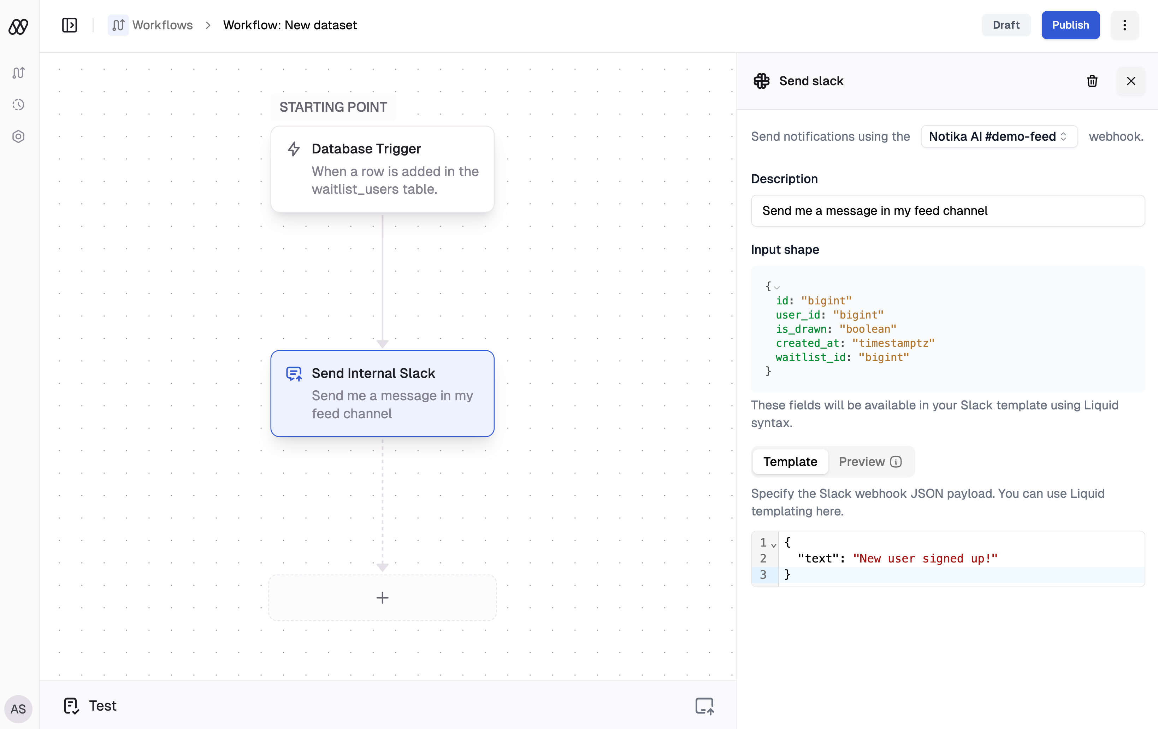Click the upload panel icon at bottom right
Image resolution: width=1158 pixels, height=729 pixels.
coord(704,705)
